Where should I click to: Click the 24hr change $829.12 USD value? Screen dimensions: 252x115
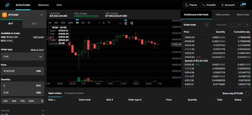[86, 16]
